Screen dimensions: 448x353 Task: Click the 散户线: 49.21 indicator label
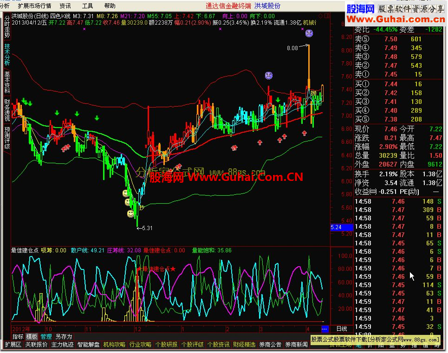tap(87, 250)
